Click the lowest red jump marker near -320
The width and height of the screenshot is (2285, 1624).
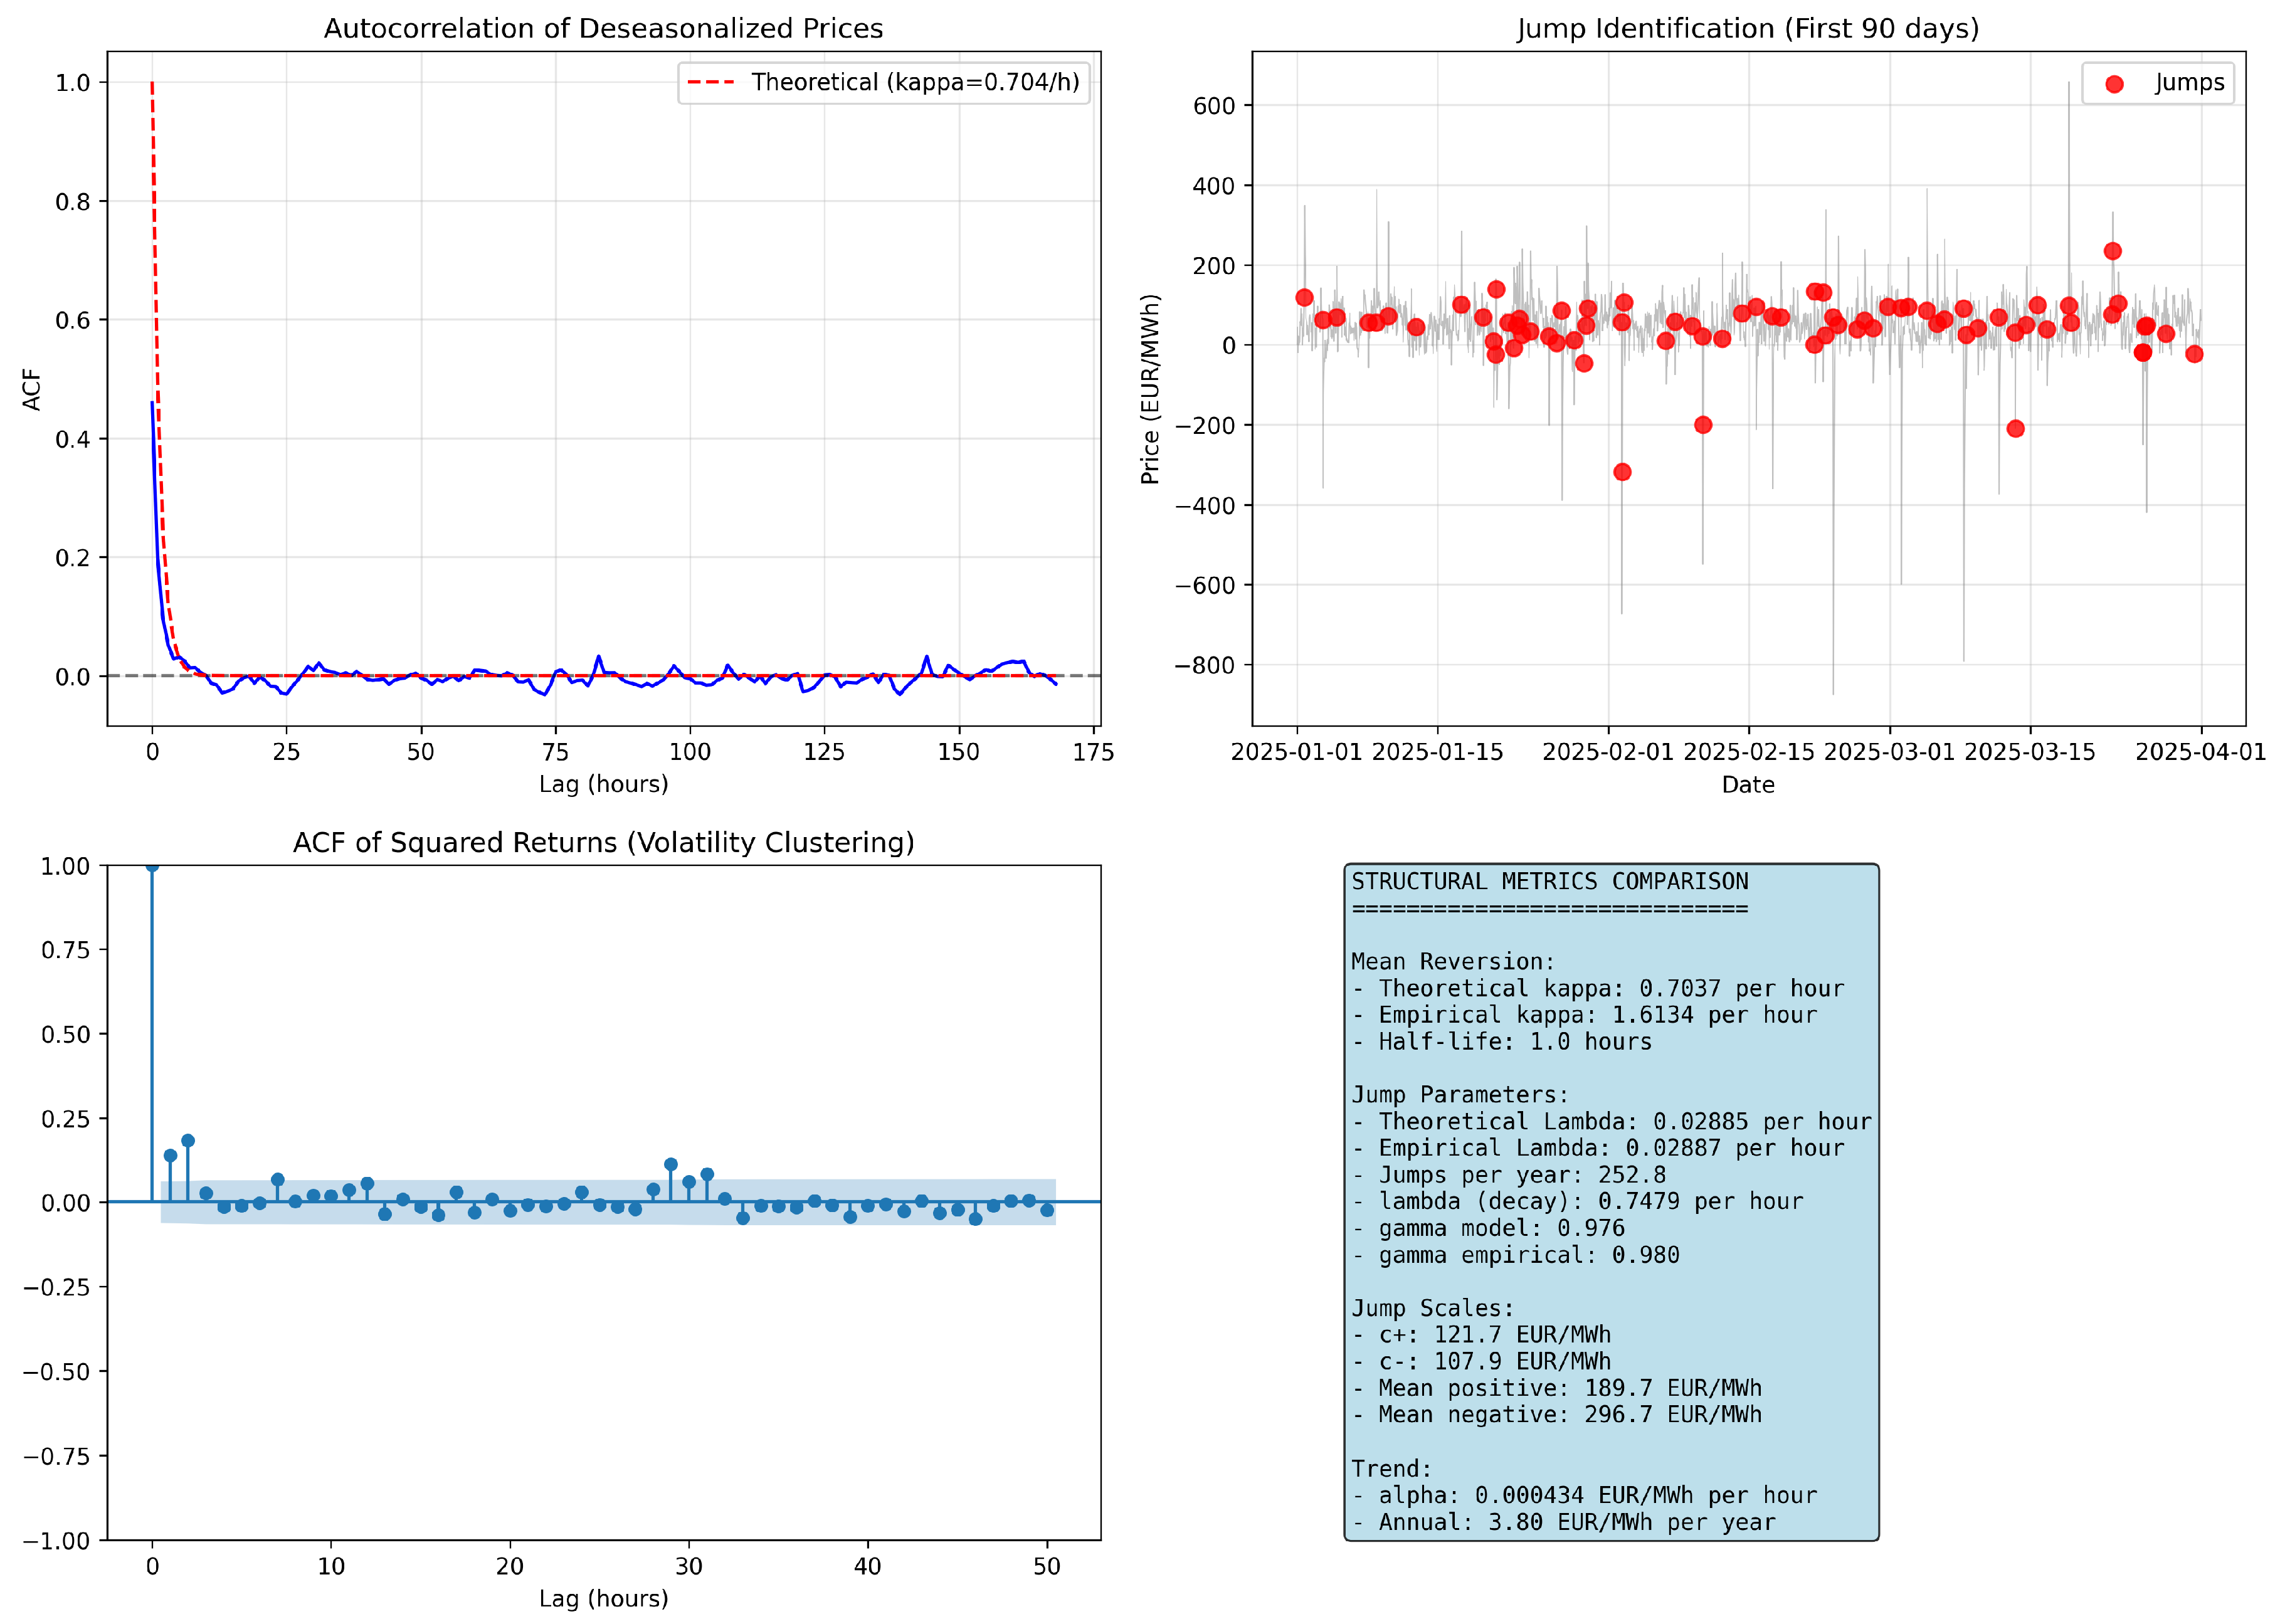[1622, 472]
